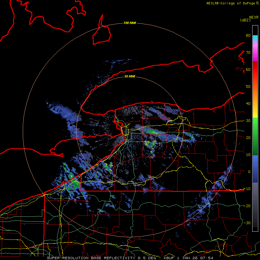The image size is (260, 260).
Task: Select the 60 value on the dBZ scale
Action: pyautogui.click(x=248, y=69)
